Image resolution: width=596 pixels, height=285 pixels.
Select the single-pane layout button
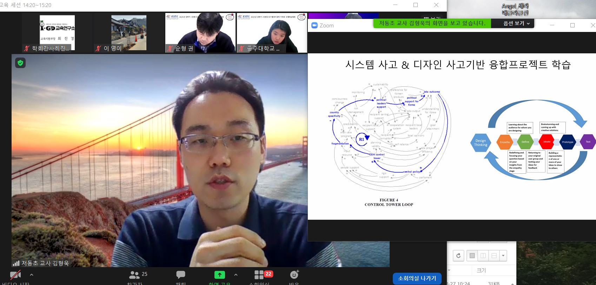click(x=472, y=256)
